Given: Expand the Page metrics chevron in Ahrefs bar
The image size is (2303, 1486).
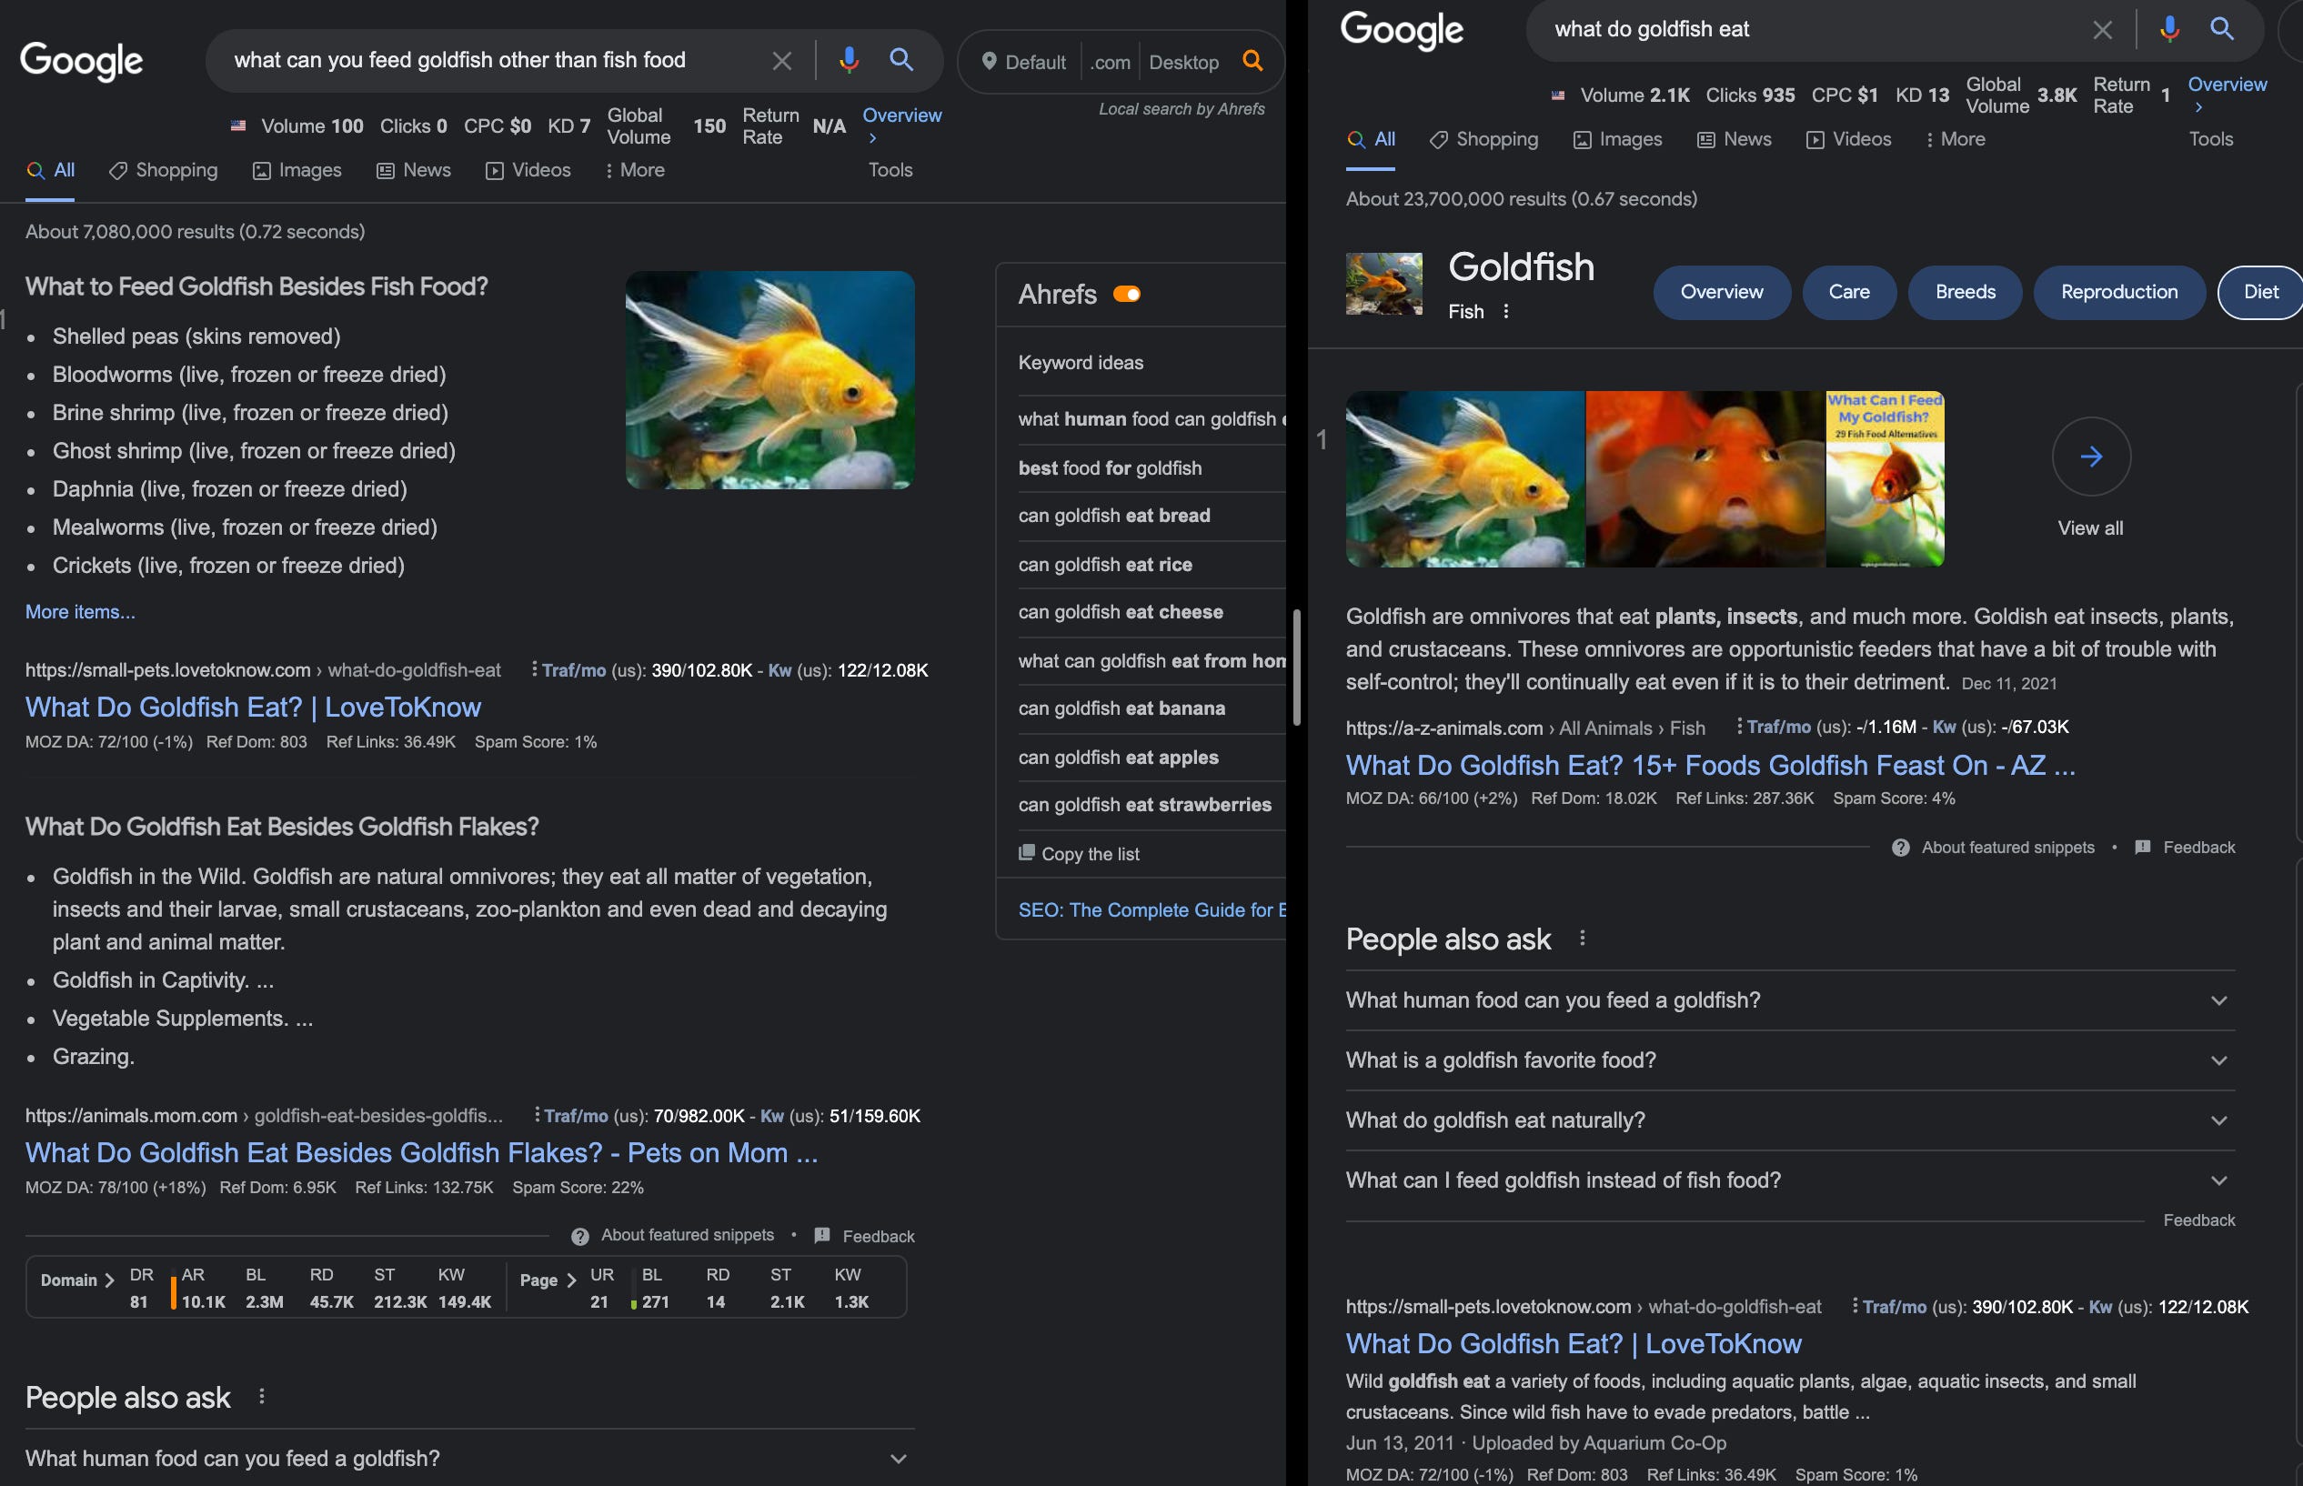Looking at the screenshot, I should coord(571,1280).
